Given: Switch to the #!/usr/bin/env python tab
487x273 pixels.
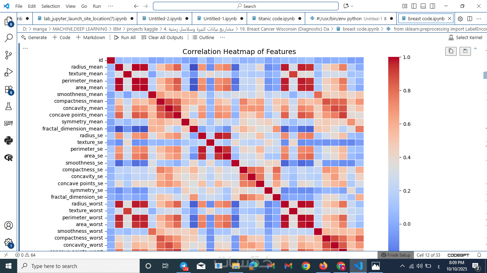Looking at the screenshot, I should tap(351, 18).
